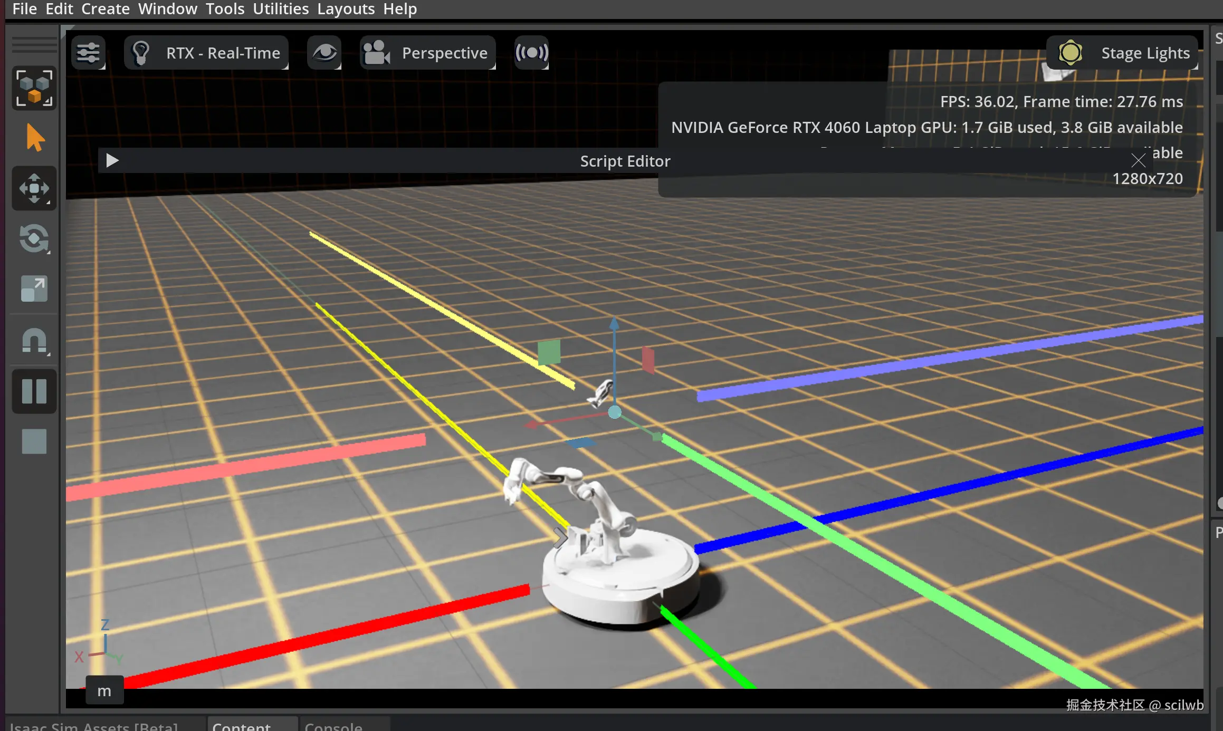Choose the Rotate tool
The image size is (1223, 731).
(x=34, y=238)
